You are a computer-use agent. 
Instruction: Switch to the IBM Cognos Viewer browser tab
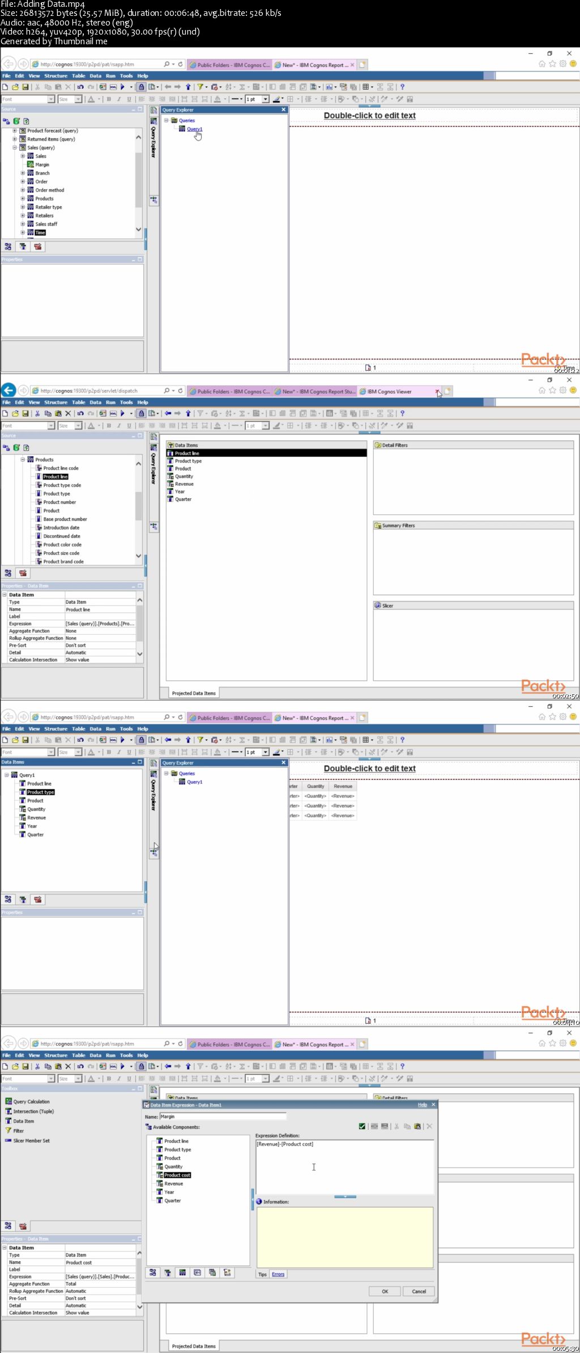[x=390, y=391]
